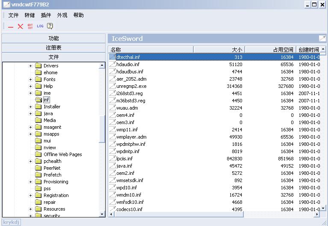
Task: Select the m36bstd3.reg file
Action: [131, 101]
